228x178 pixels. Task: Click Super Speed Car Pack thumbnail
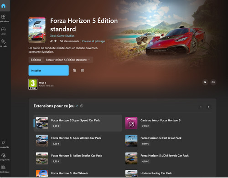coord(42,123)
